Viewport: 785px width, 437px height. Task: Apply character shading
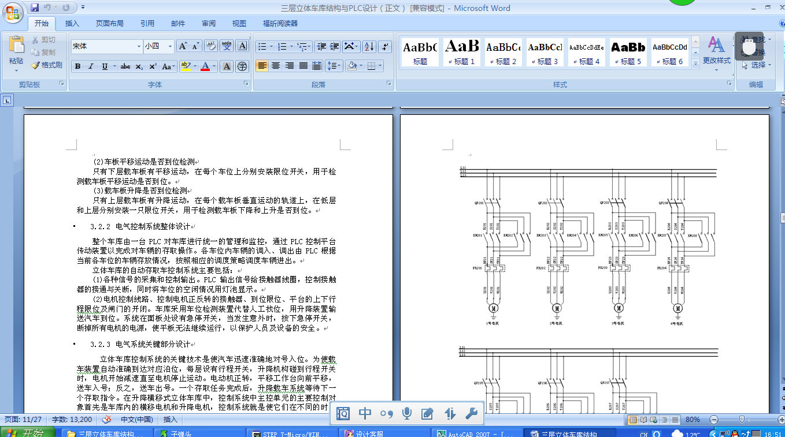click(x=227, y=66)
